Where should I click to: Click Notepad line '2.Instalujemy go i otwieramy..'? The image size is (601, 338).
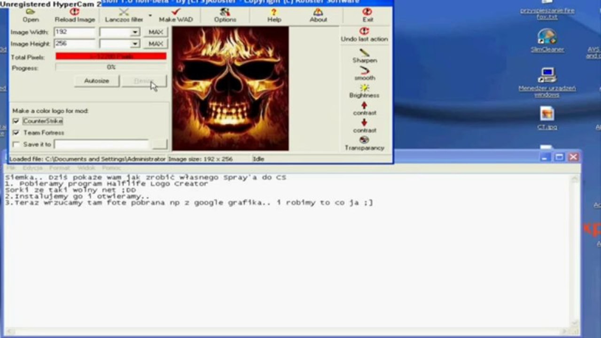(77, 197)
